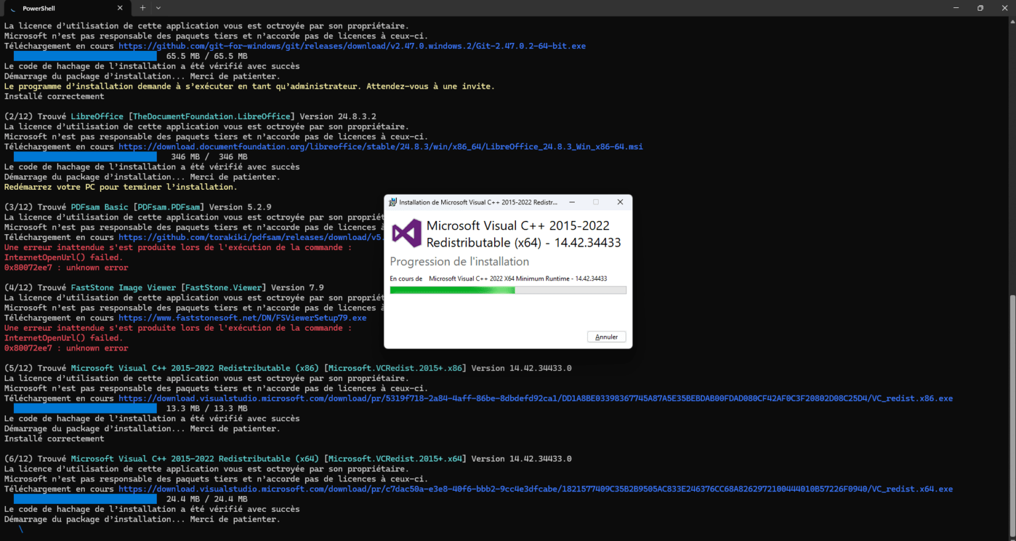
Task: Minimize the terminal window
Action: 956,8
